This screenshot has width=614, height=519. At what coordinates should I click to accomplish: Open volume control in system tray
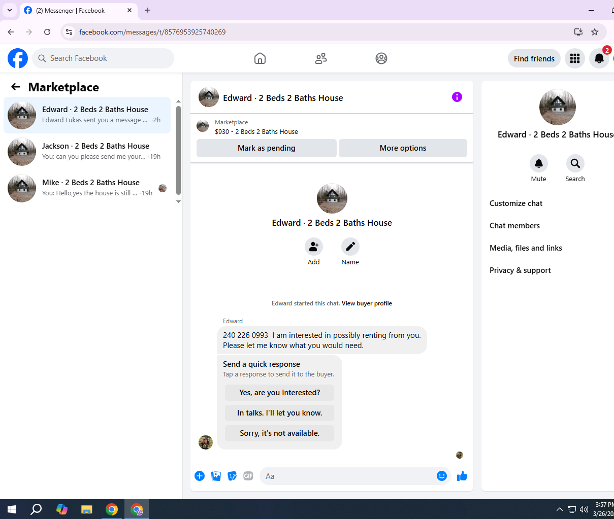pyautogui.click(x=584, y=509)
